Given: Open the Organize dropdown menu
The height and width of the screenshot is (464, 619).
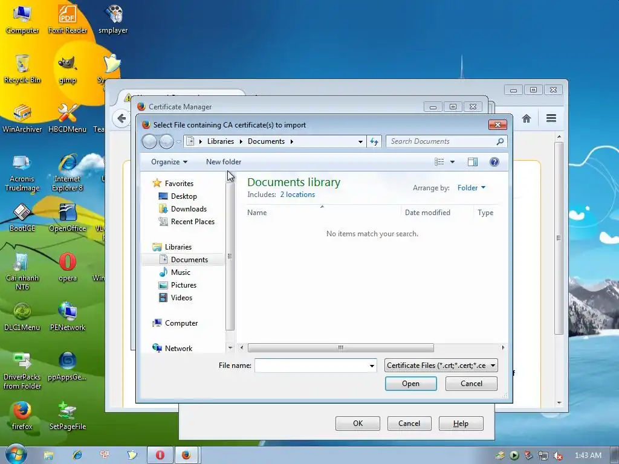Looking at the screenshot, I should point(169,162).
